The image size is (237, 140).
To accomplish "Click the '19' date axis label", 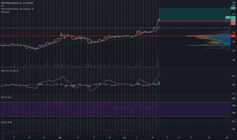I will 29,137.
